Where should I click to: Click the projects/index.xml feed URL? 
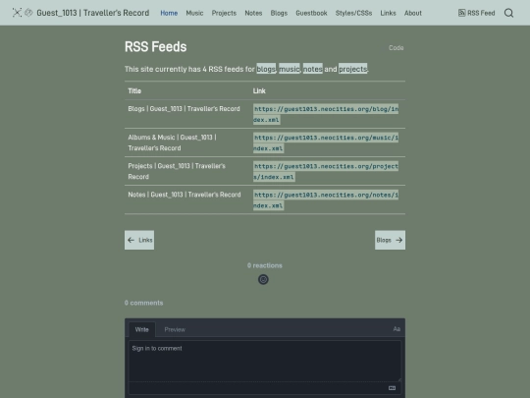tap(326, 171)
